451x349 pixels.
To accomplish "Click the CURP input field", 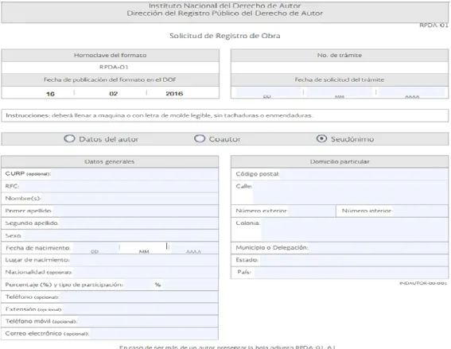I will point(134,174).
